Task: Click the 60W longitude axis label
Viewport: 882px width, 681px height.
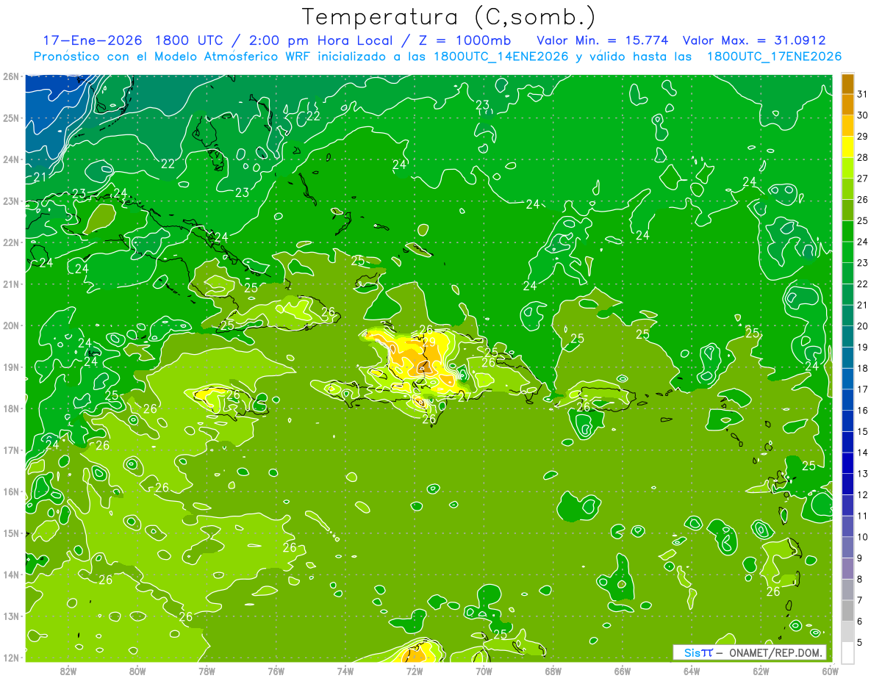Action: 830,671
